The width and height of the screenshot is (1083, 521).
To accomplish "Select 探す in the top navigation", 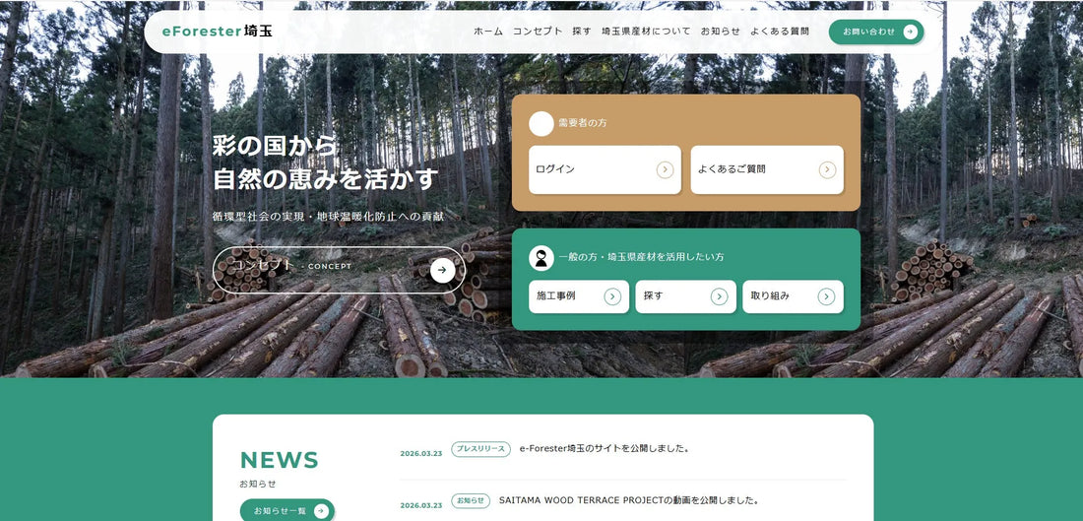I will click(x=582, y=32).
